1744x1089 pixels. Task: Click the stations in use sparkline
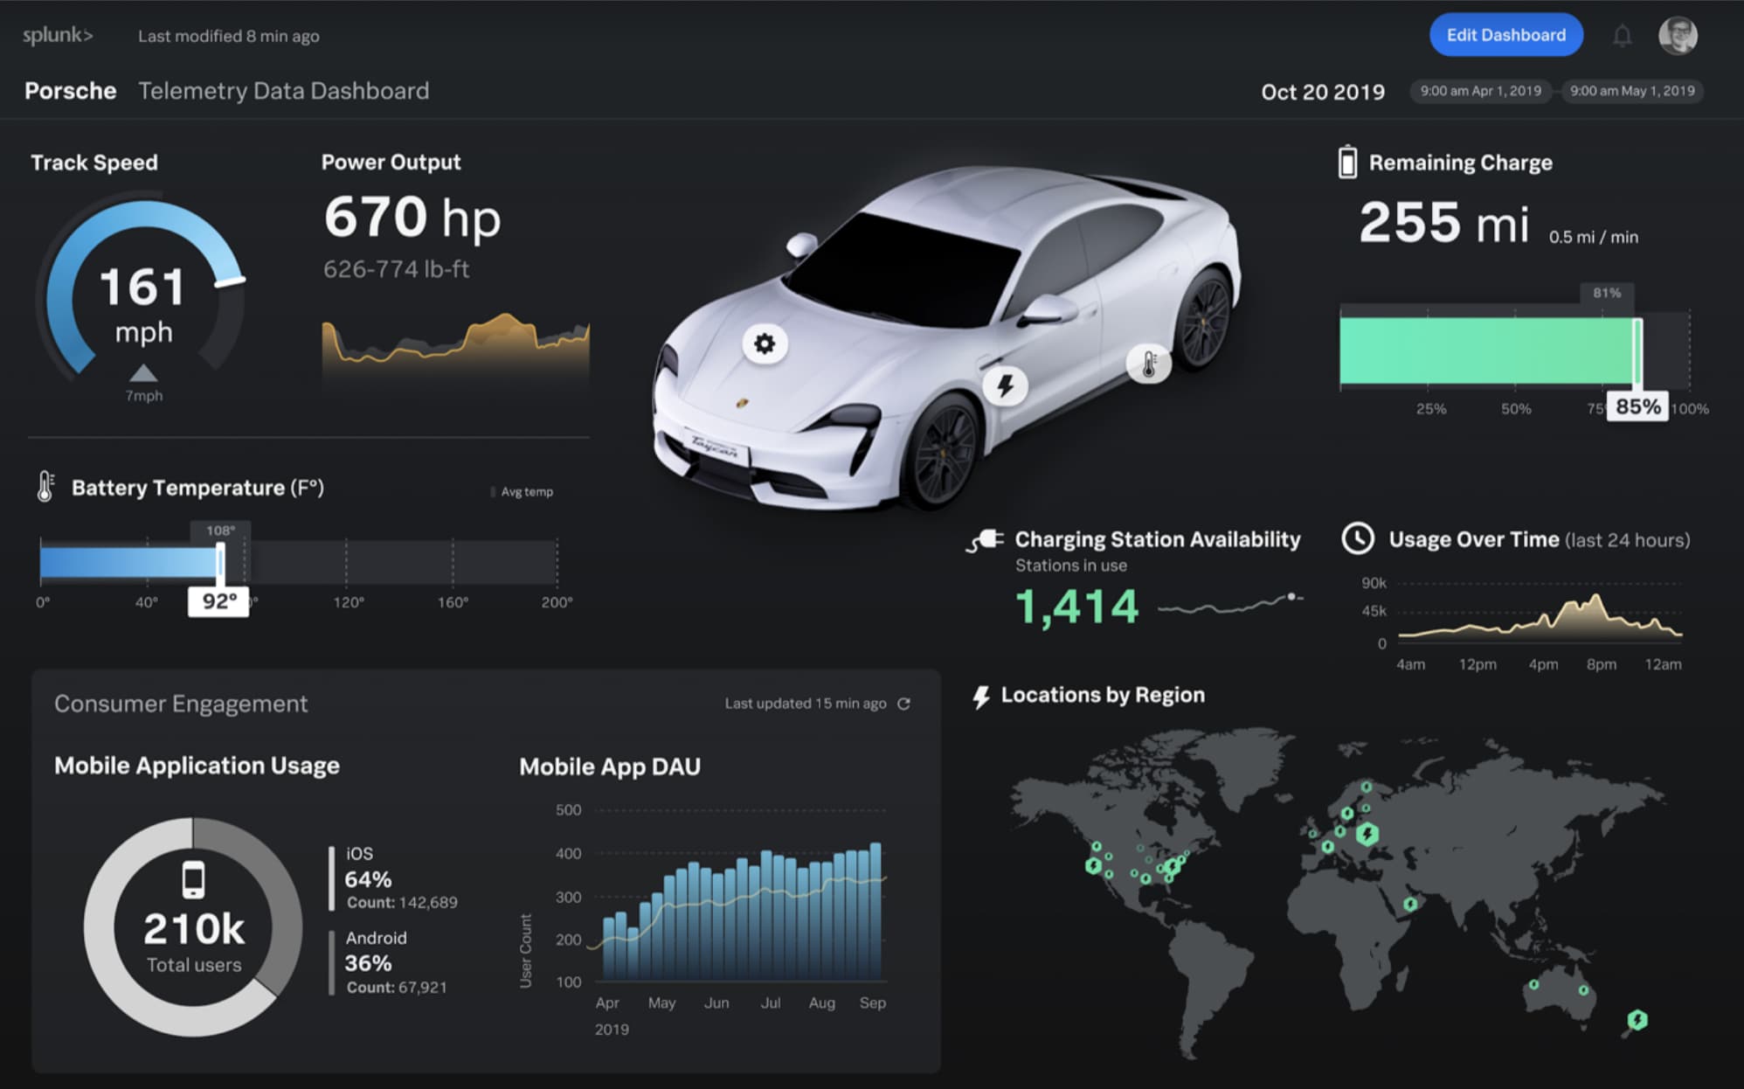tap(1230, 604)
